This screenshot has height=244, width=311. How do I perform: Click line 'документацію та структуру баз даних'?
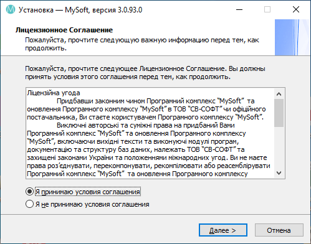[x=136, y=149]
